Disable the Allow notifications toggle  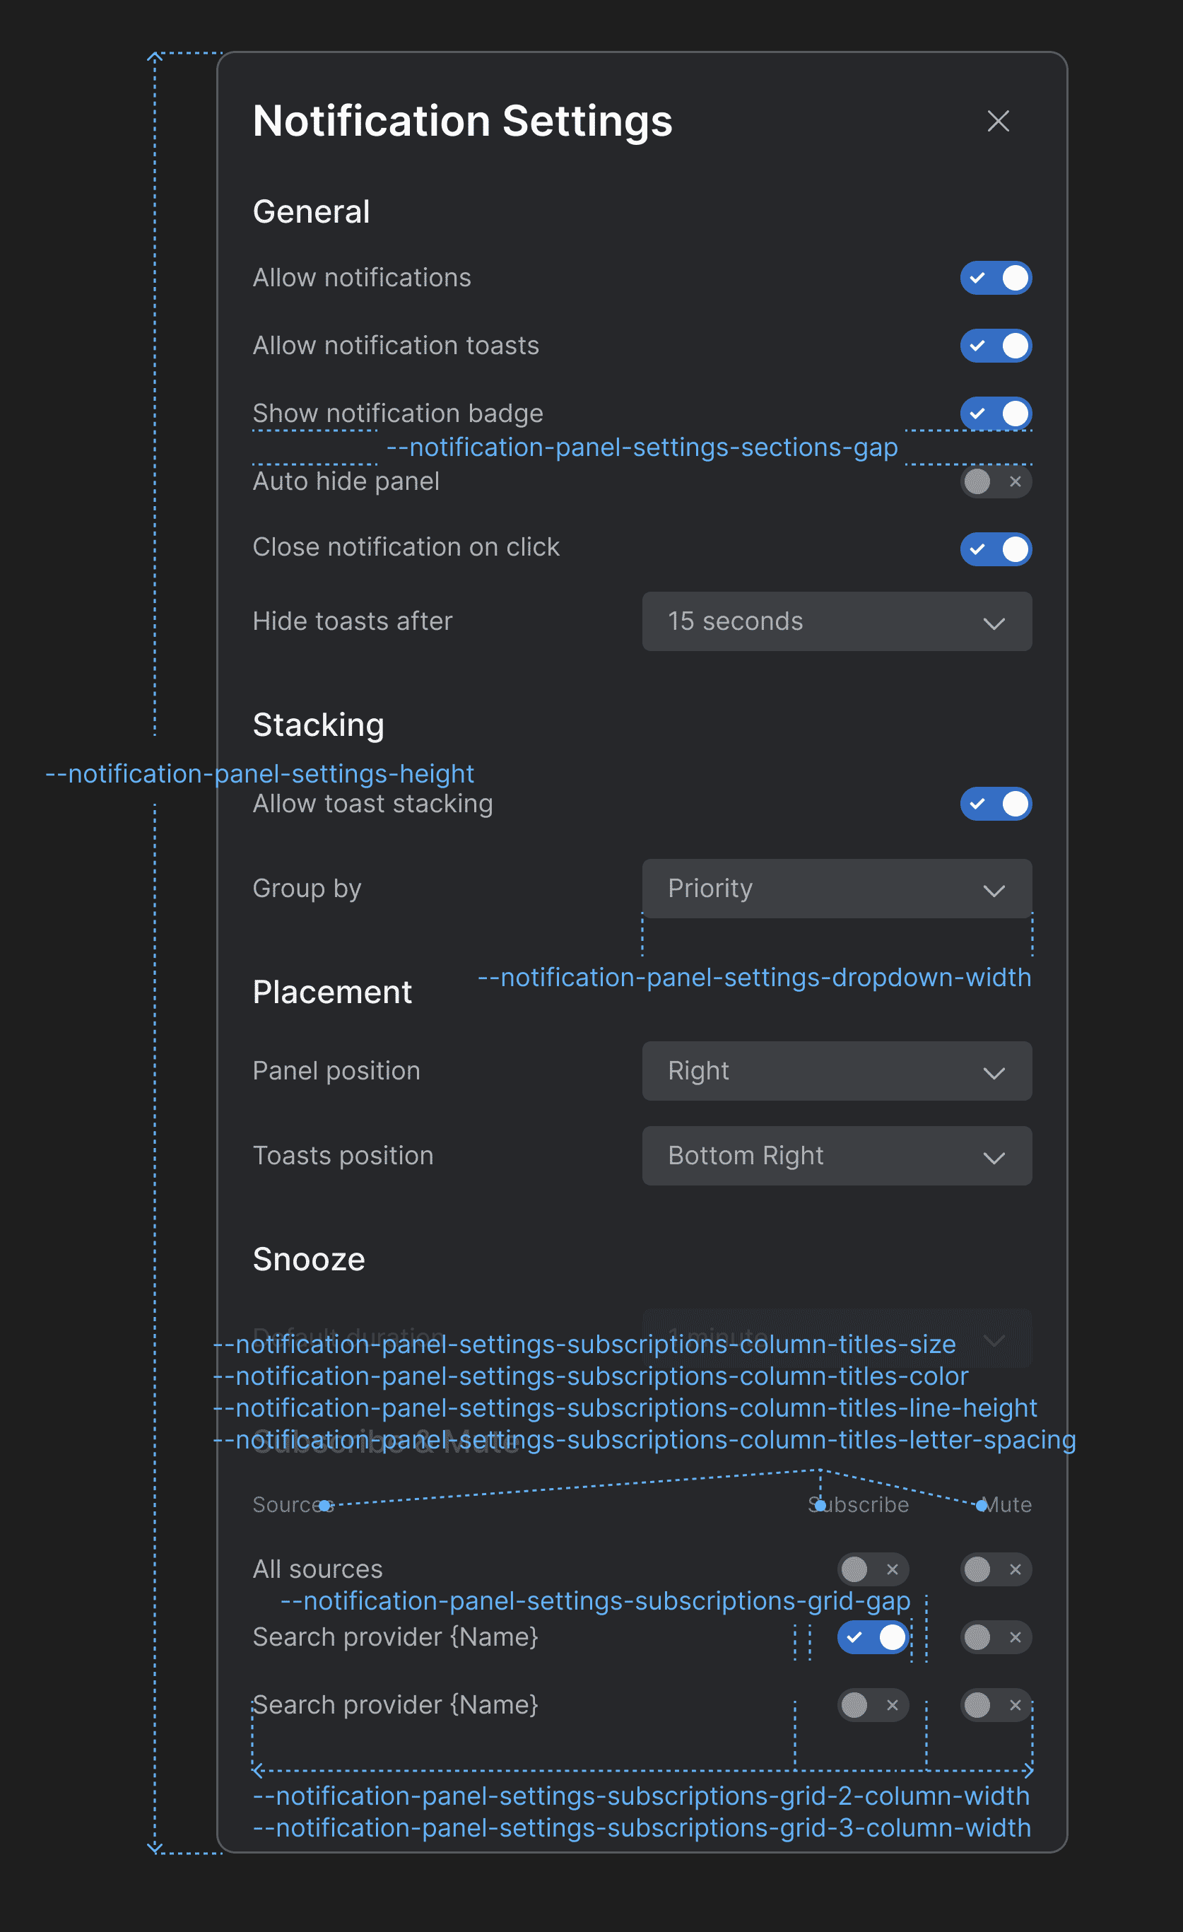[995, 278]
